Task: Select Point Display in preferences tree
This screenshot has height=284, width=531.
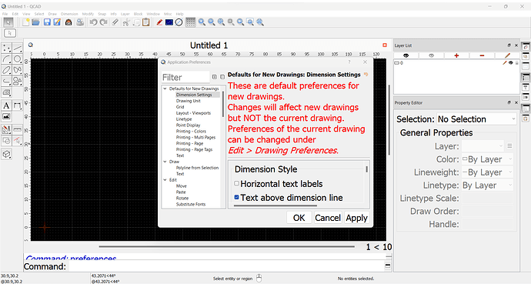Action: click(188, 125)
